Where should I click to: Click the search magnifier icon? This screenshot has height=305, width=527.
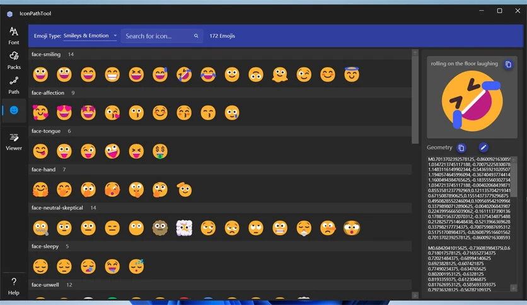(x=196, y=36)
